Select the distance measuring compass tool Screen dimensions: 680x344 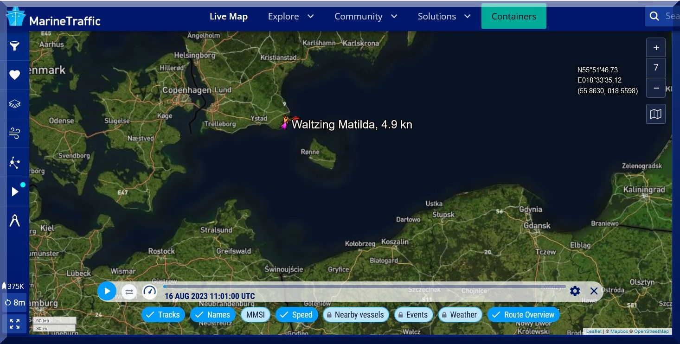[15, 221]
